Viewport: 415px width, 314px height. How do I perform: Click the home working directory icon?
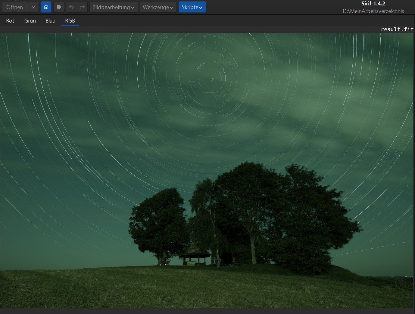pos(46,7)
